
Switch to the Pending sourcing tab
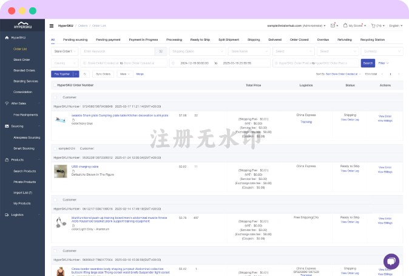pyautogui.click(x=75, y=40)
